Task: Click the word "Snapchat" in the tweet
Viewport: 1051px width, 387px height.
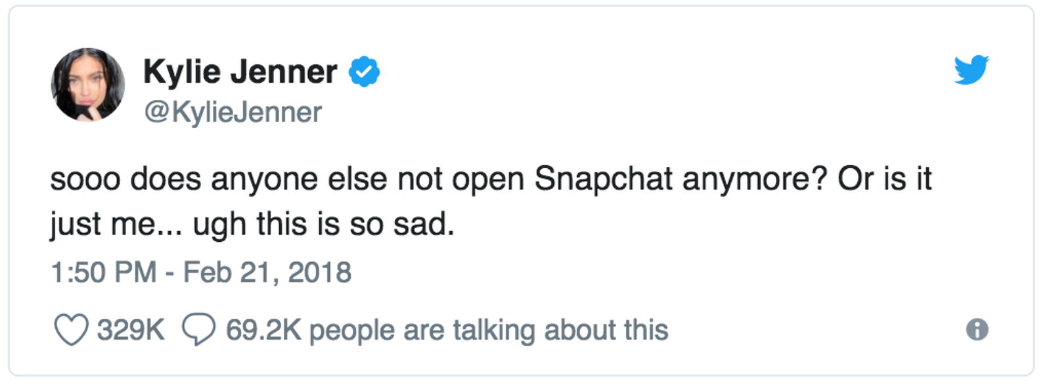Action: [x=603, y=179]
